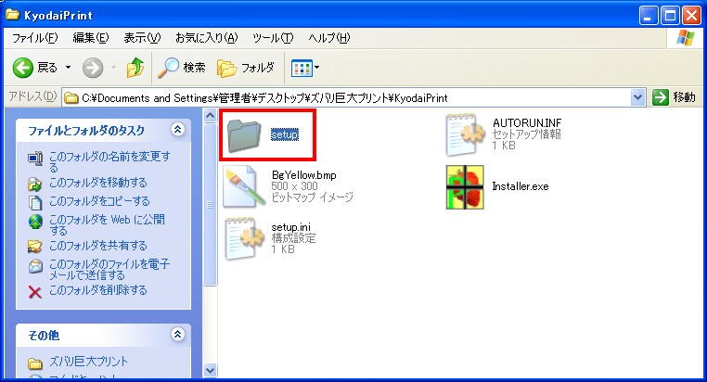Click このフォルダを Web に公開する link
Image resolution: width=707 pixels, height=382 pixels.
click(107, 224)
